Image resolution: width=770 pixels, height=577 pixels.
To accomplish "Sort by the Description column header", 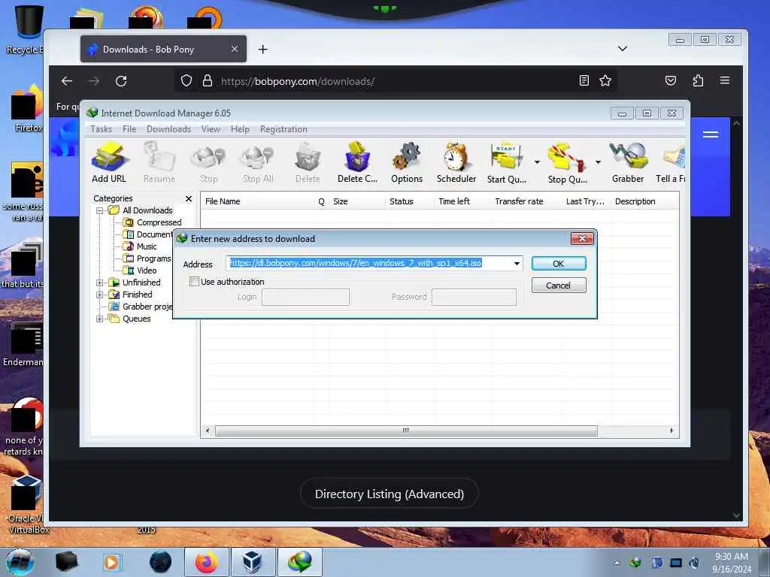I will (x=644, y=201).
